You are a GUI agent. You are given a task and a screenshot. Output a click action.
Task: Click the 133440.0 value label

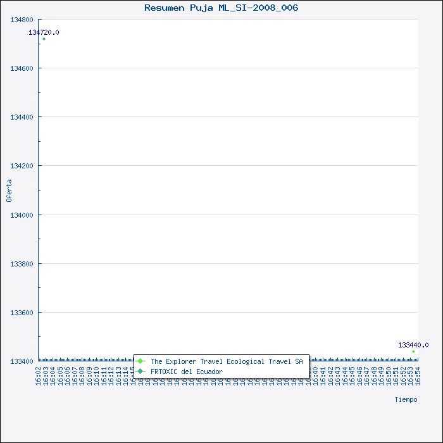tap(413, 345)
